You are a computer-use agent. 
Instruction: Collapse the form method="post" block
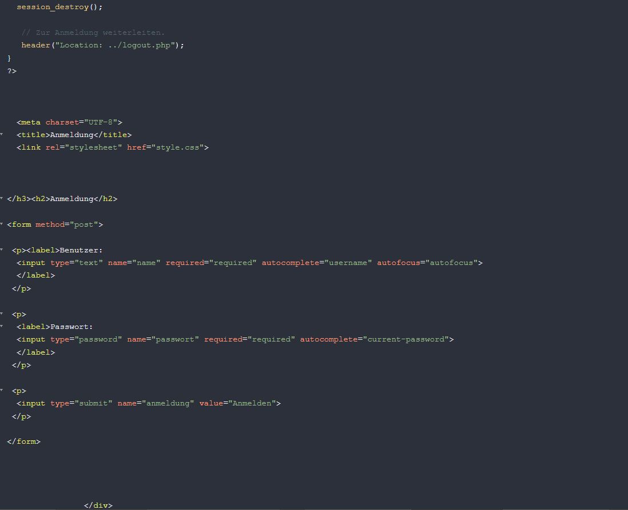2,224
